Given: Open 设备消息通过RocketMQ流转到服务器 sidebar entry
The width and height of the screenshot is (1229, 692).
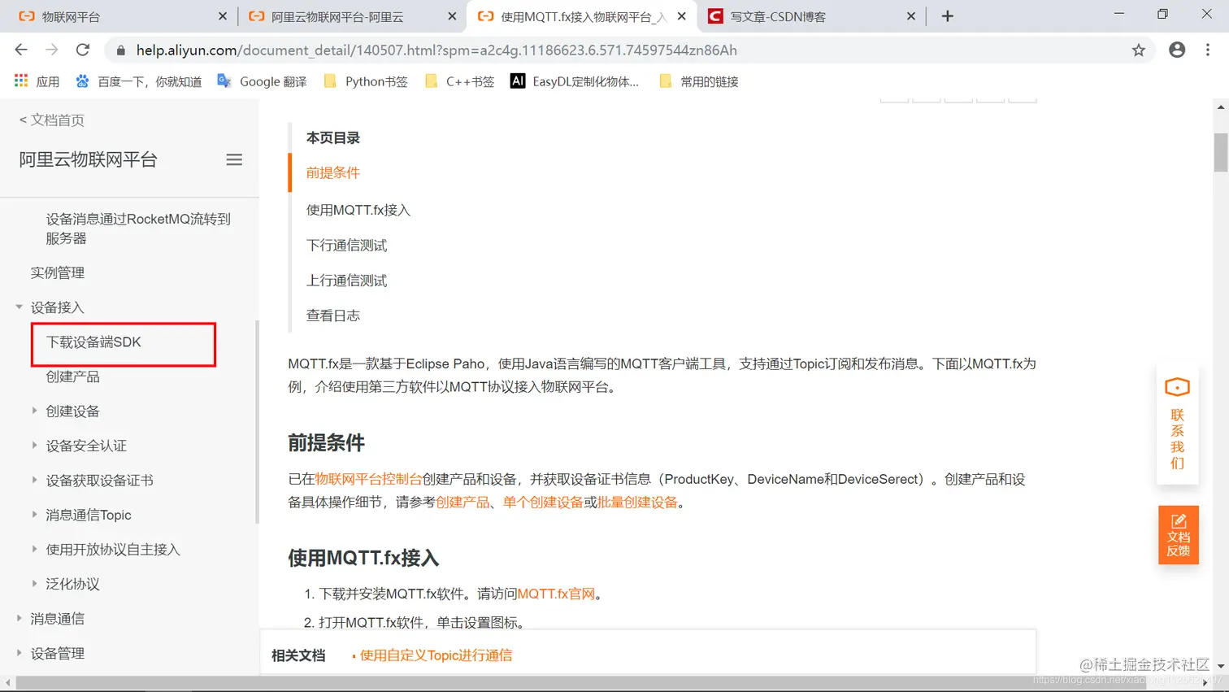Looking at the screenshot, I should [138, 228].
